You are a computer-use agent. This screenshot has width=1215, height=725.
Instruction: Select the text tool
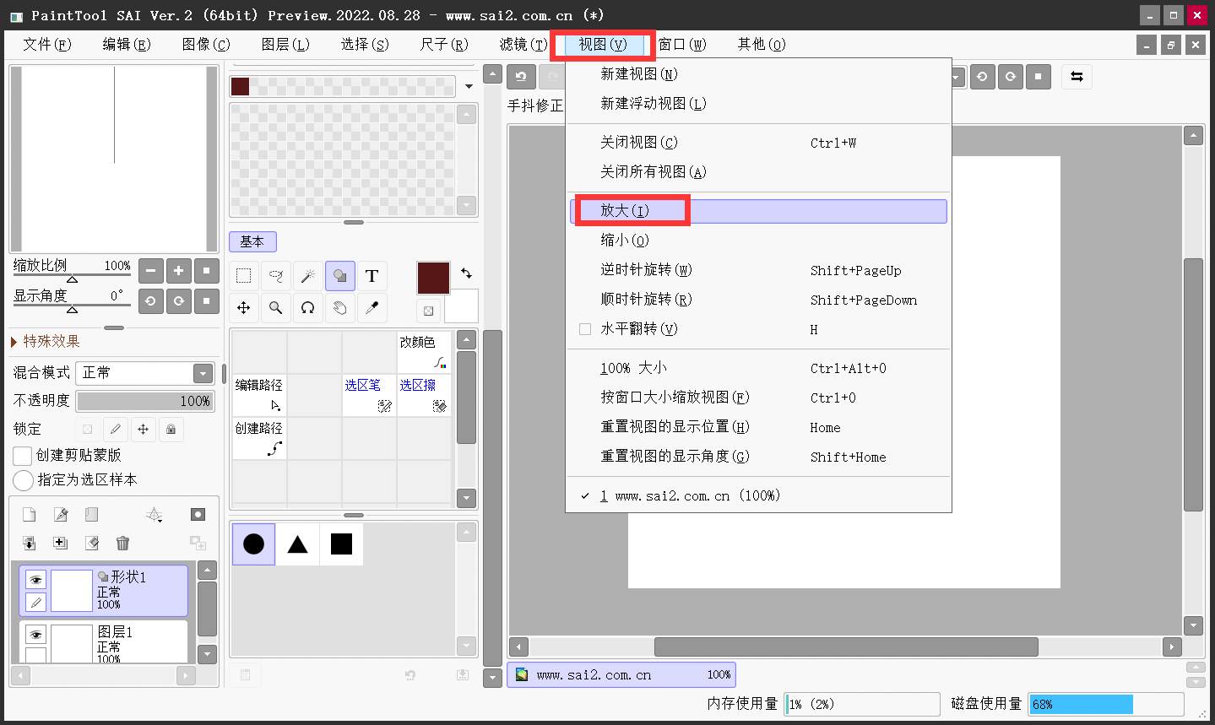372,276
